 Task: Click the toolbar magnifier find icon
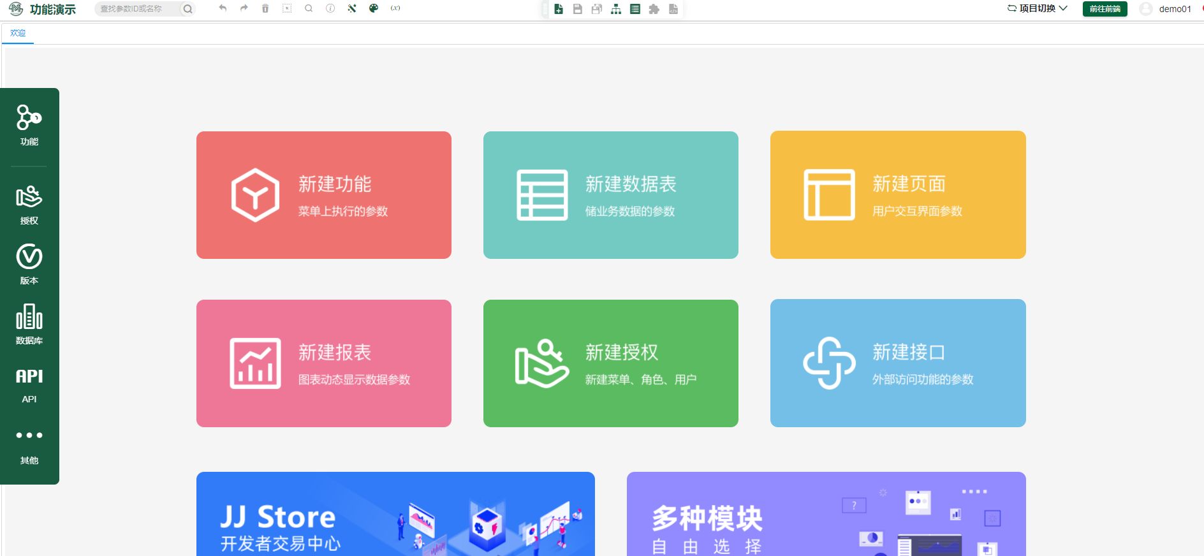click(309, 8)
